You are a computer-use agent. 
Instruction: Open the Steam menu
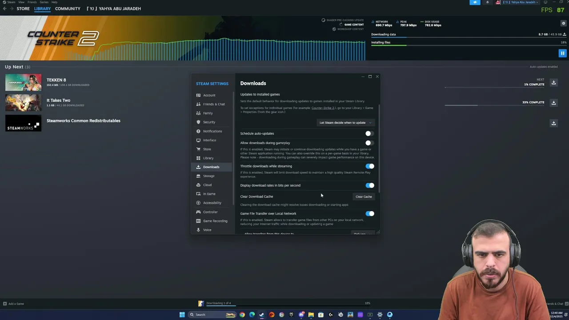(11, 2)
